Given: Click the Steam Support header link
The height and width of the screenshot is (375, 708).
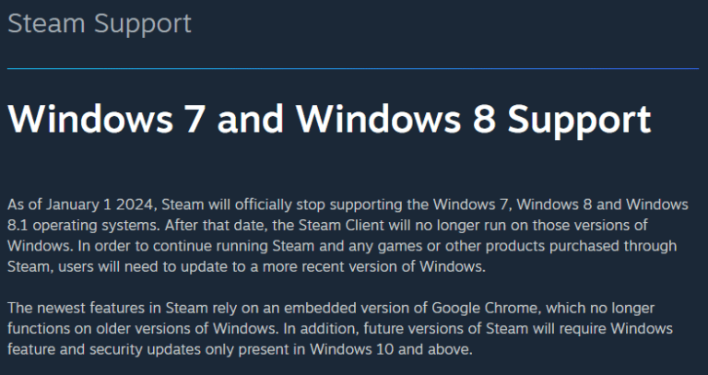Looking at the screenshot, I should pos(100,24).
